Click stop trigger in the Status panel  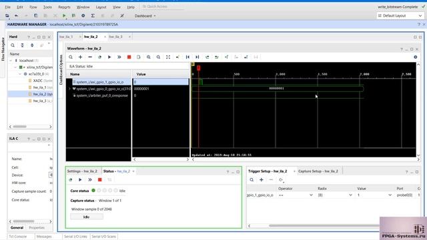click(x=100, y=180)
